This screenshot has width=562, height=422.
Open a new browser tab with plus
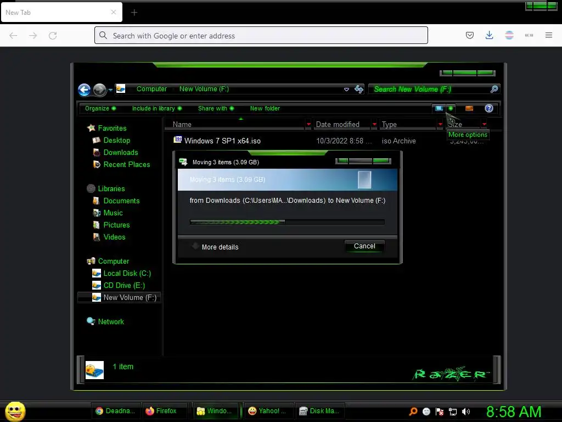[134, 13]
